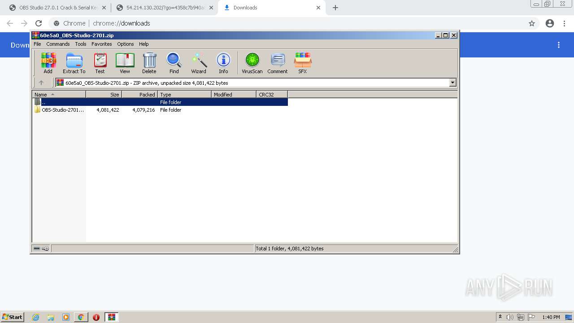Bookmark this page with the star
This screenshot has height=323, width=574.
(x=532, y=23)
